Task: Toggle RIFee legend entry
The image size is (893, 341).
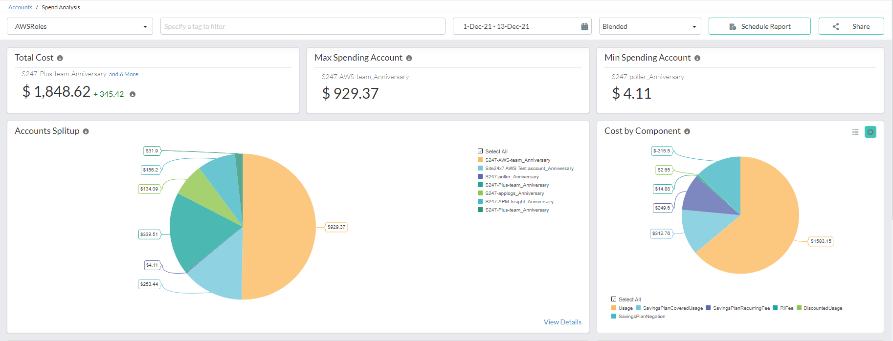Action: tap(783, 308)
